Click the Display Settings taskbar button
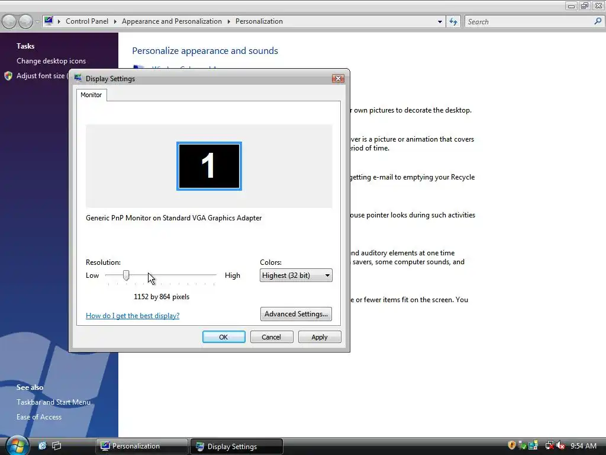606x455 pixels. 237,446
